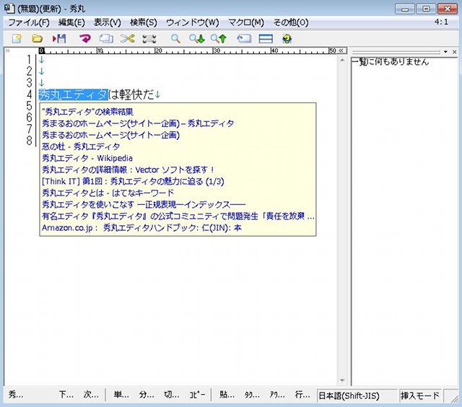This screenshot has height=407, width=462.
Task: Click line number 8 in the gutter
Action: pos(29,140)
